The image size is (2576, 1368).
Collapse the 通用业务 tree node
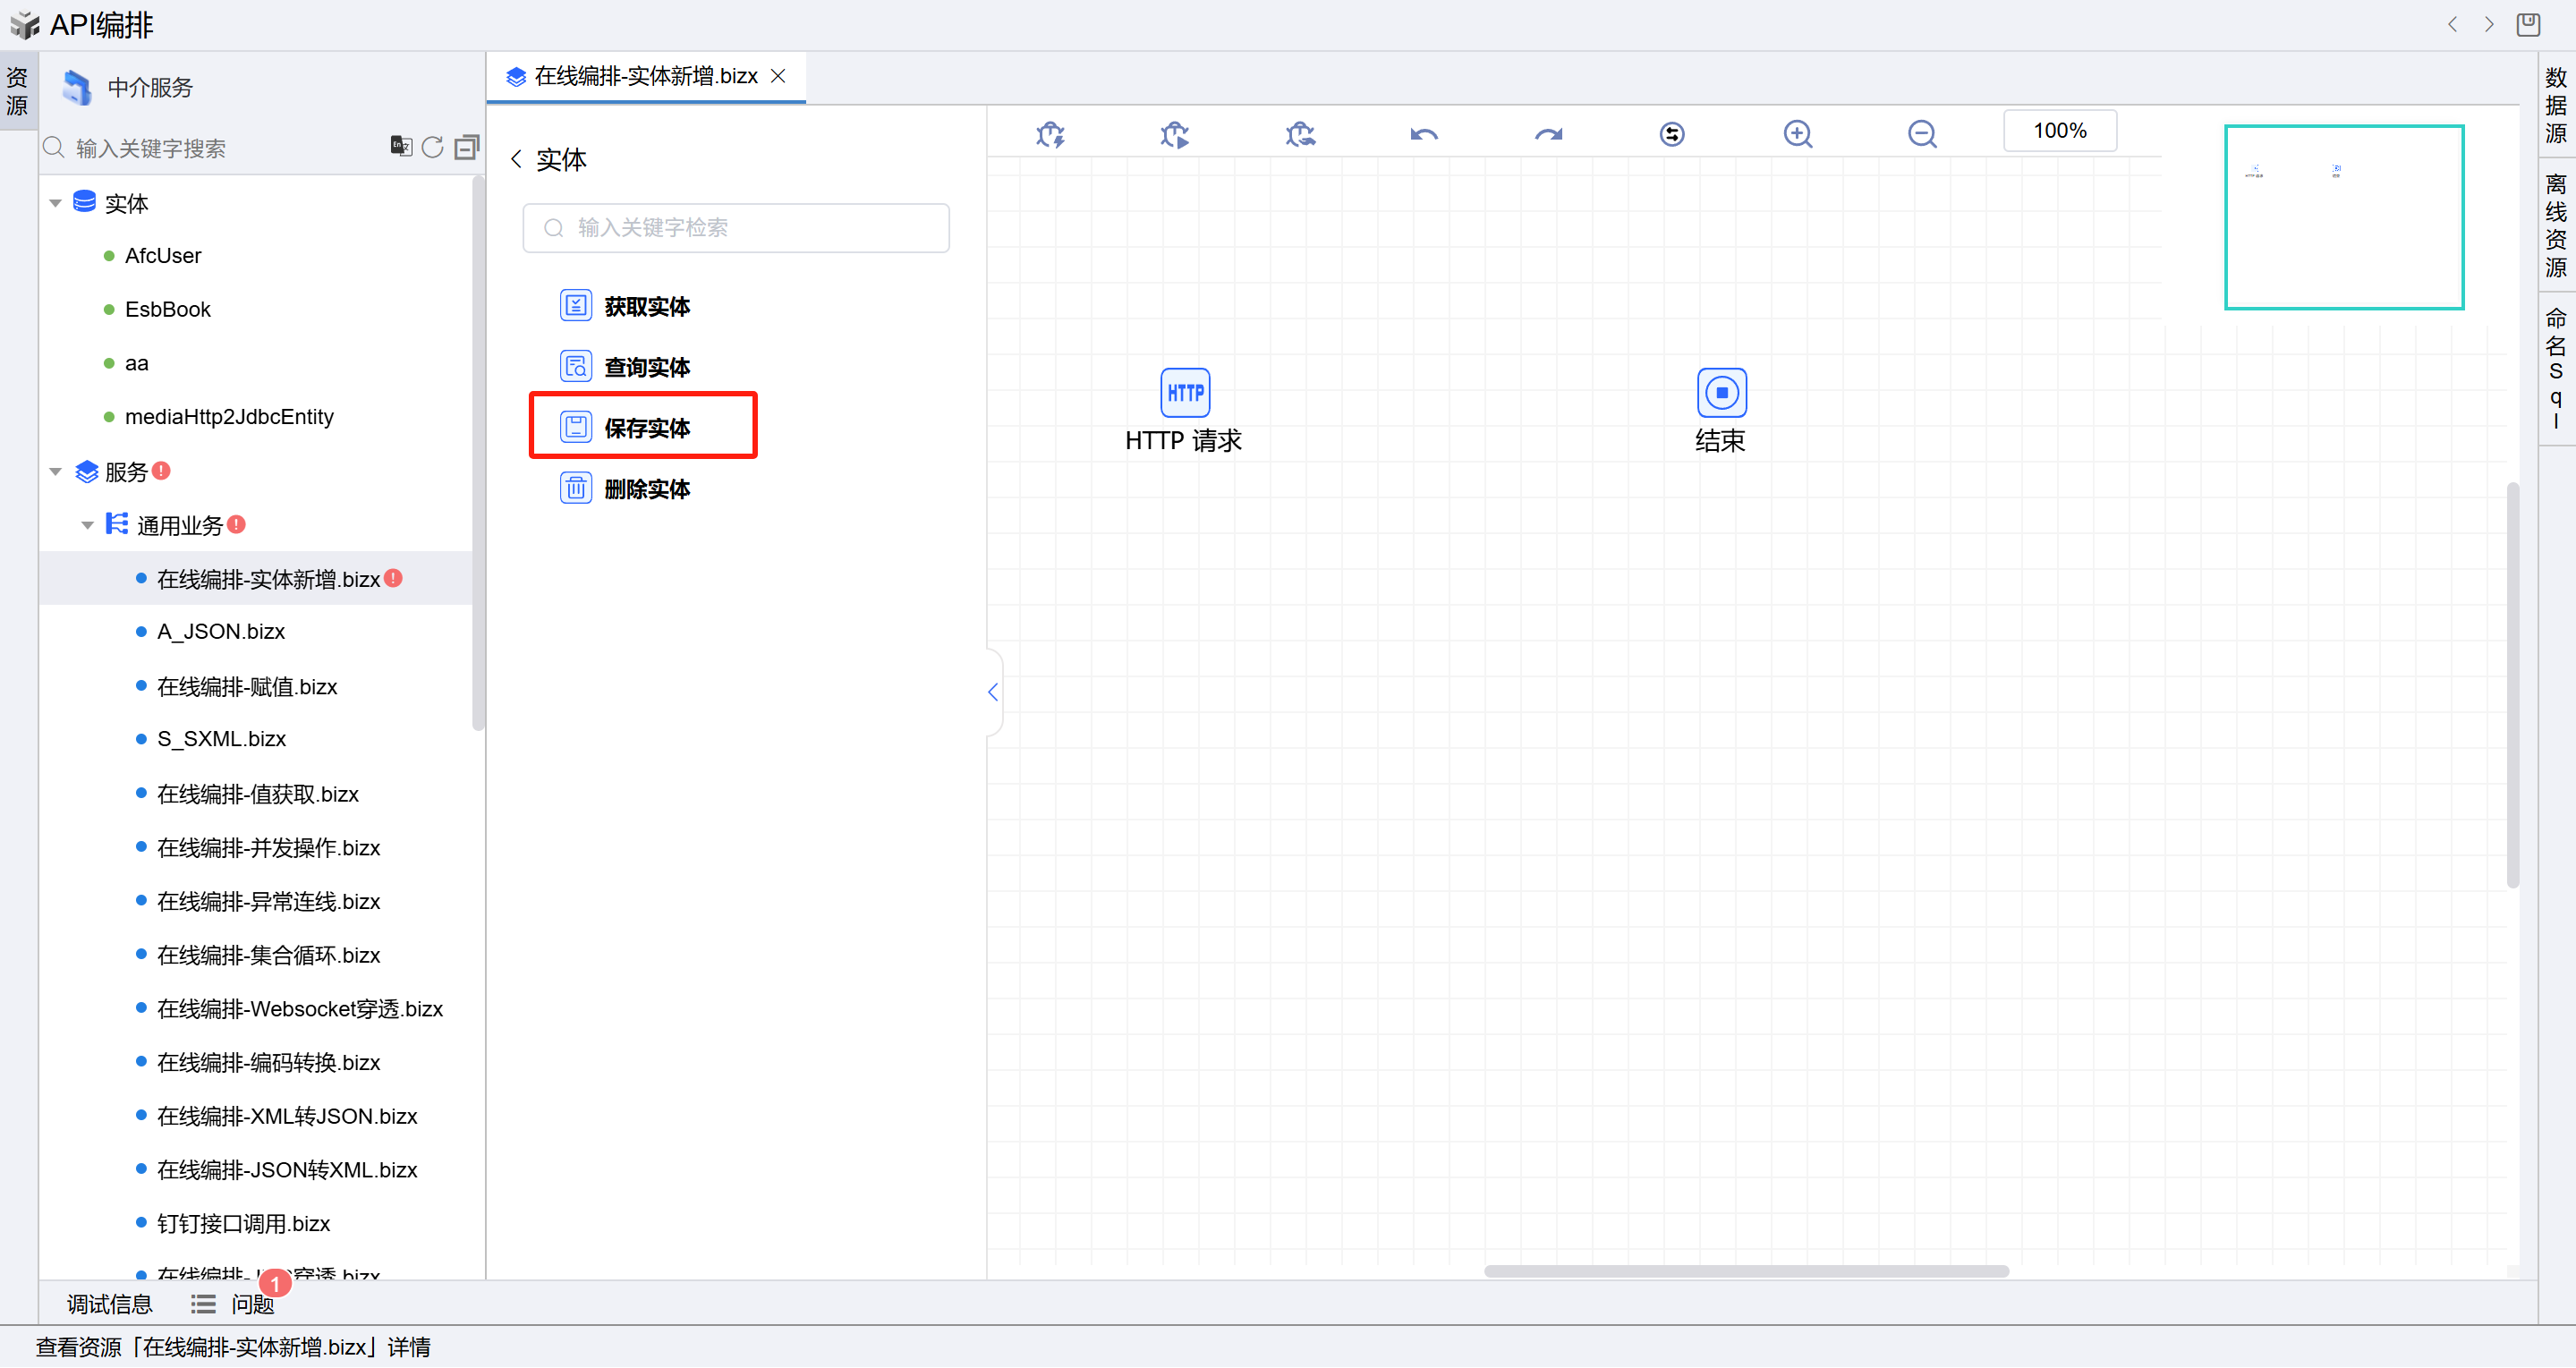coord(88,525)
